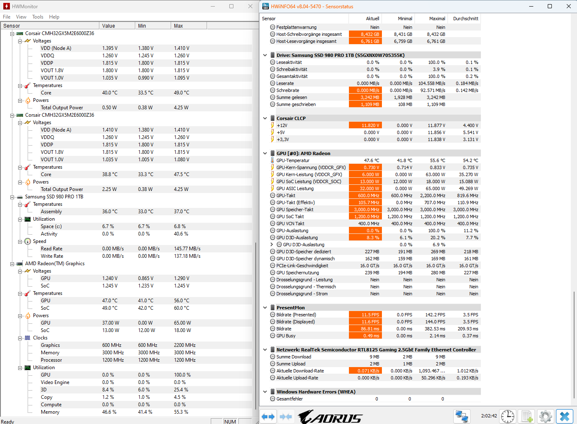Open the Help menu in HWMonitor

pyautogui.click(x=54, y=17)
